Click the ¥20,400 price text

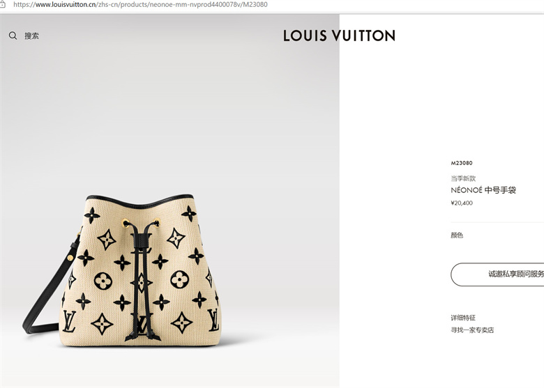[x=462, y=203]
